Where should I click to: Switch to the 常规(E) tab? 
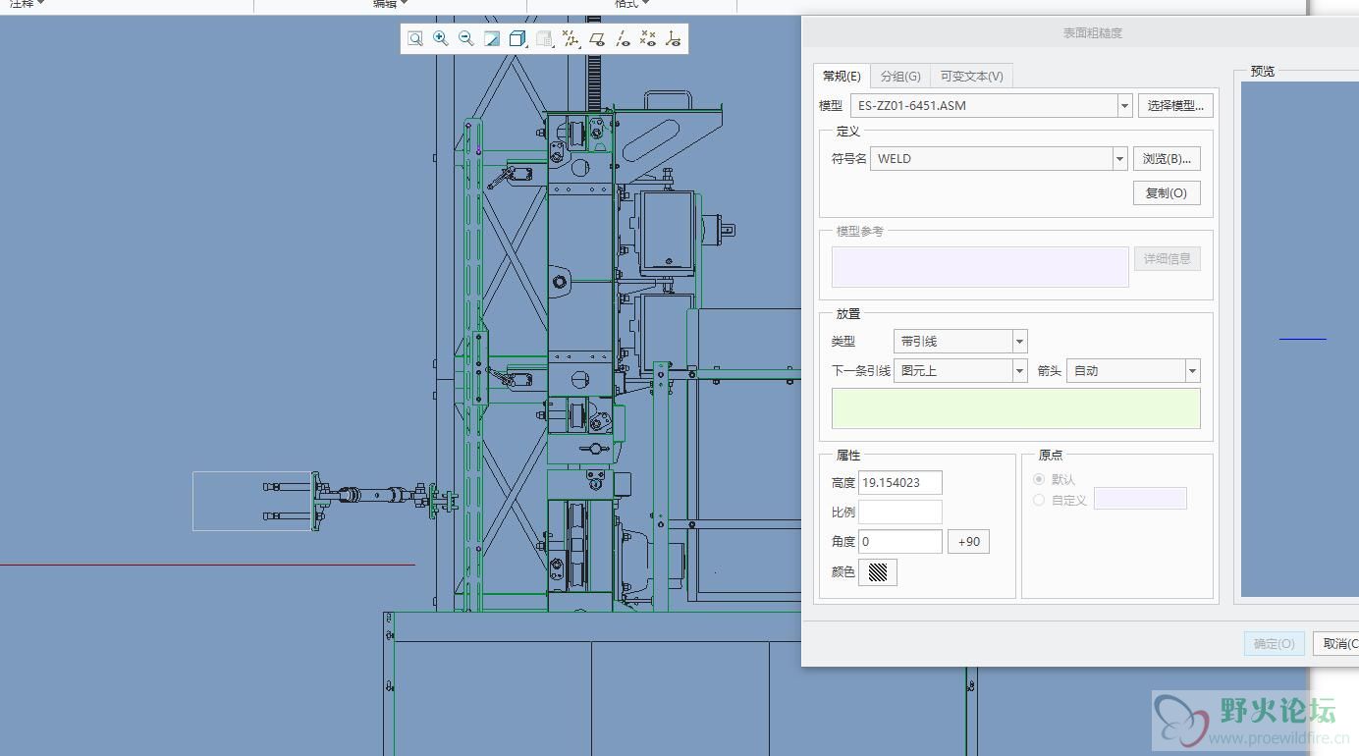tap(842, 76)
